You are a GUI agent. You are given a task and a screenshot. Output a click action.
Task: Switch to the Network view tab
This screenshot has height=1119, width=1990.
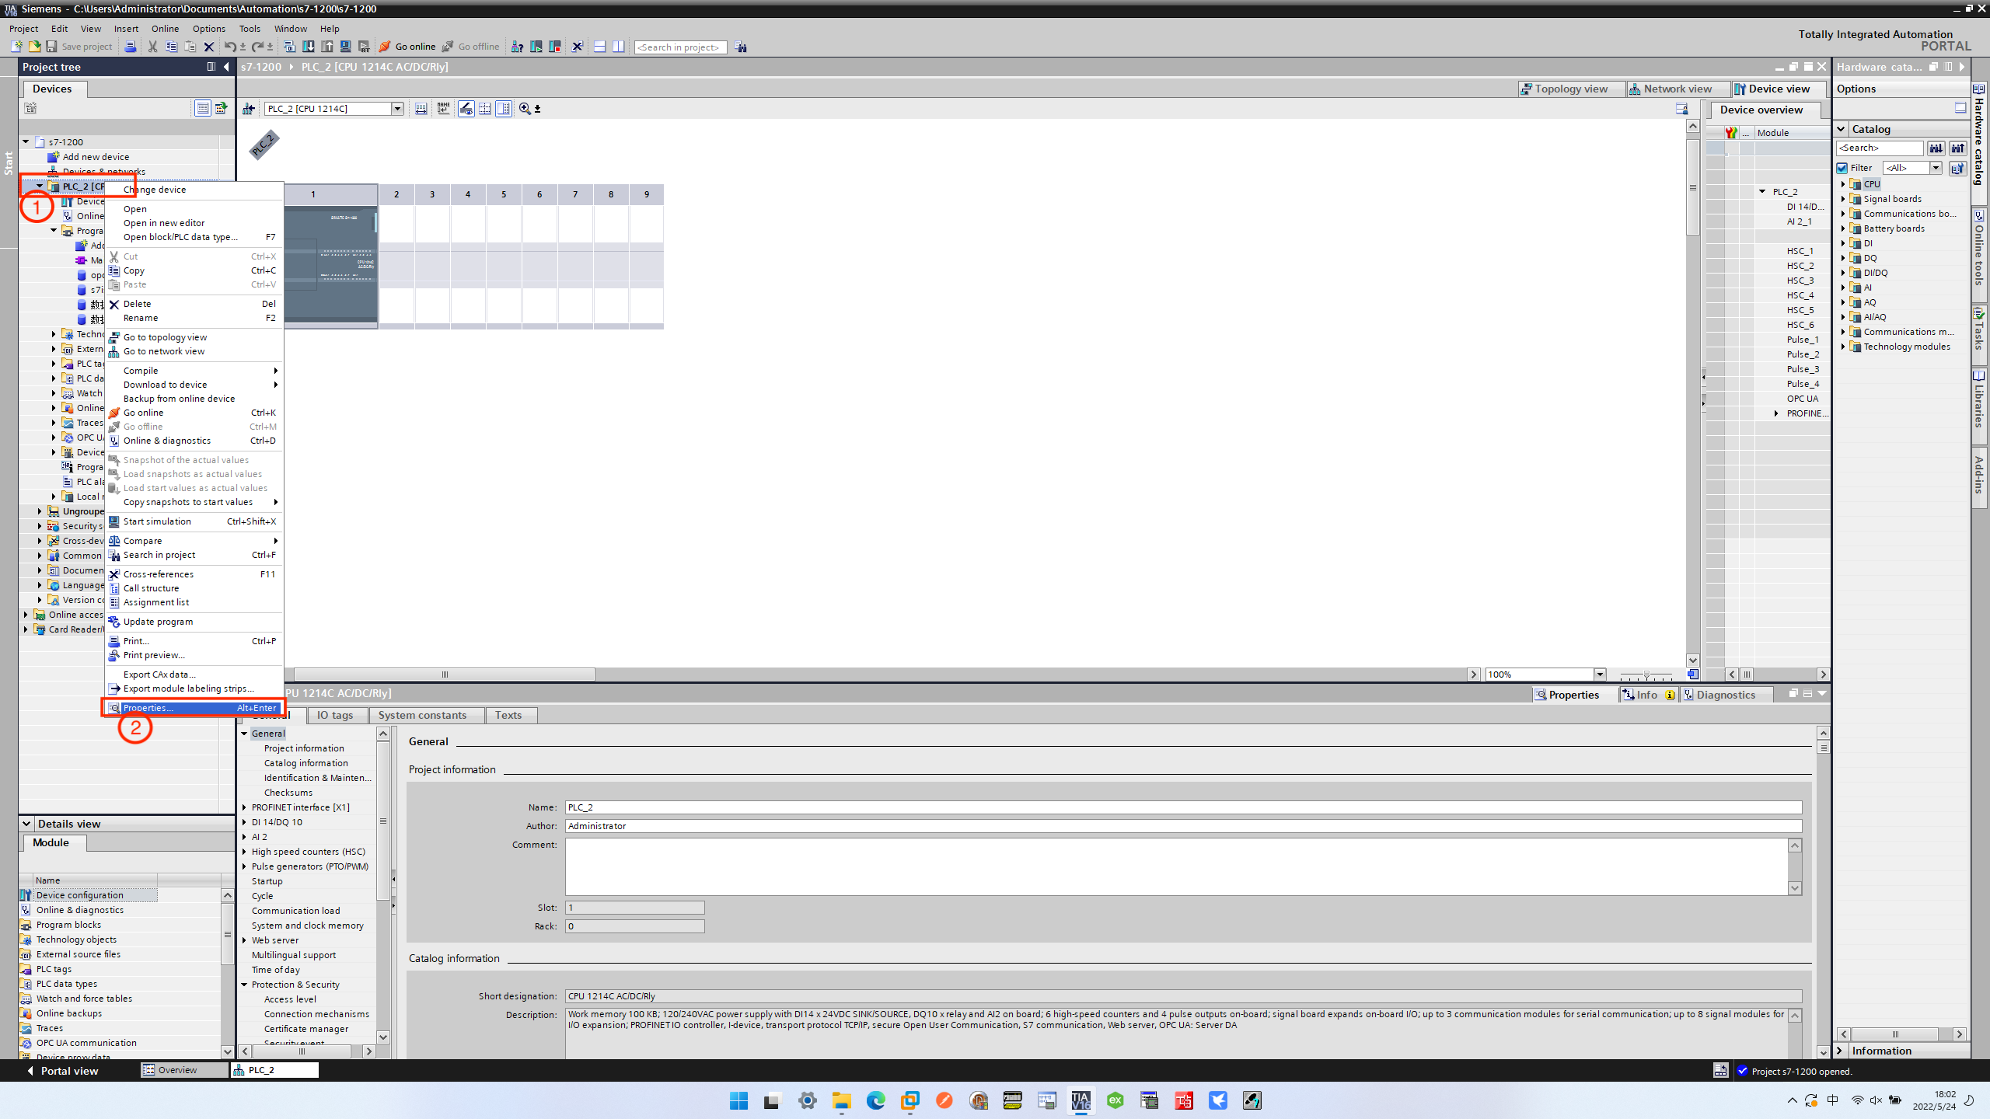[1671, 89]
